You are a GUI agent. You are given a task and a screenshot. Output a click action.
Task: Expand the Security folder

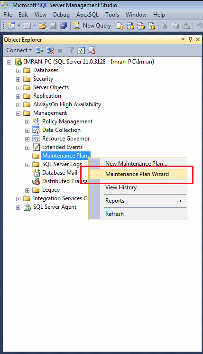tap(18, 79)
